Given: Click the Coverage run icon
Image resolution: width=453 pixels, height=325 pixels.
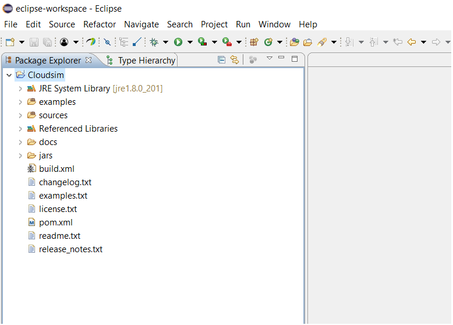Looking at the screenshot, I should [x=202, y=42].
